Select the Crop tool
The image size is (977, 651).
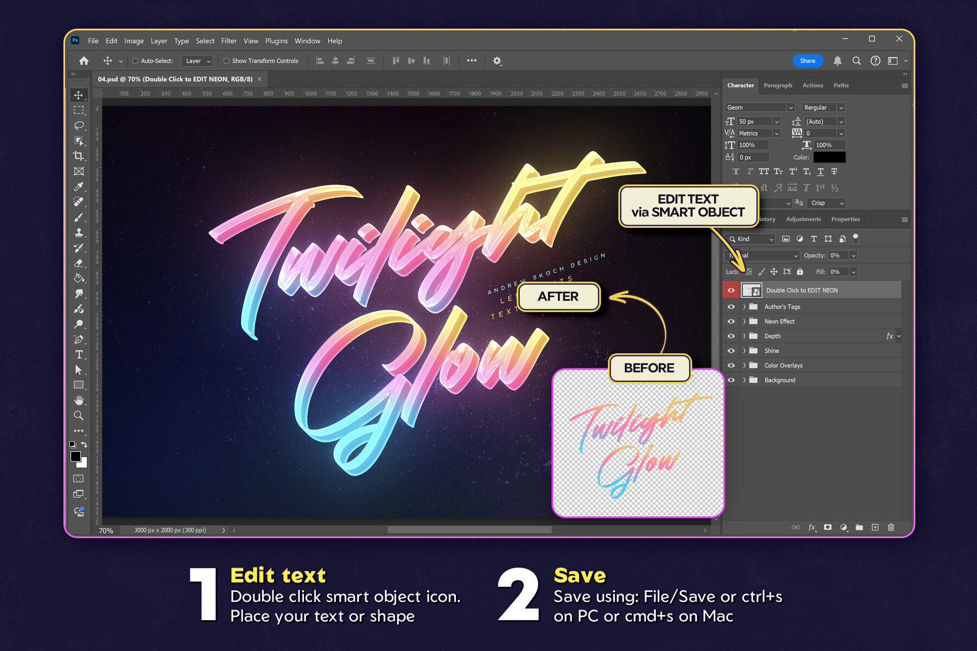pos(79,156)
